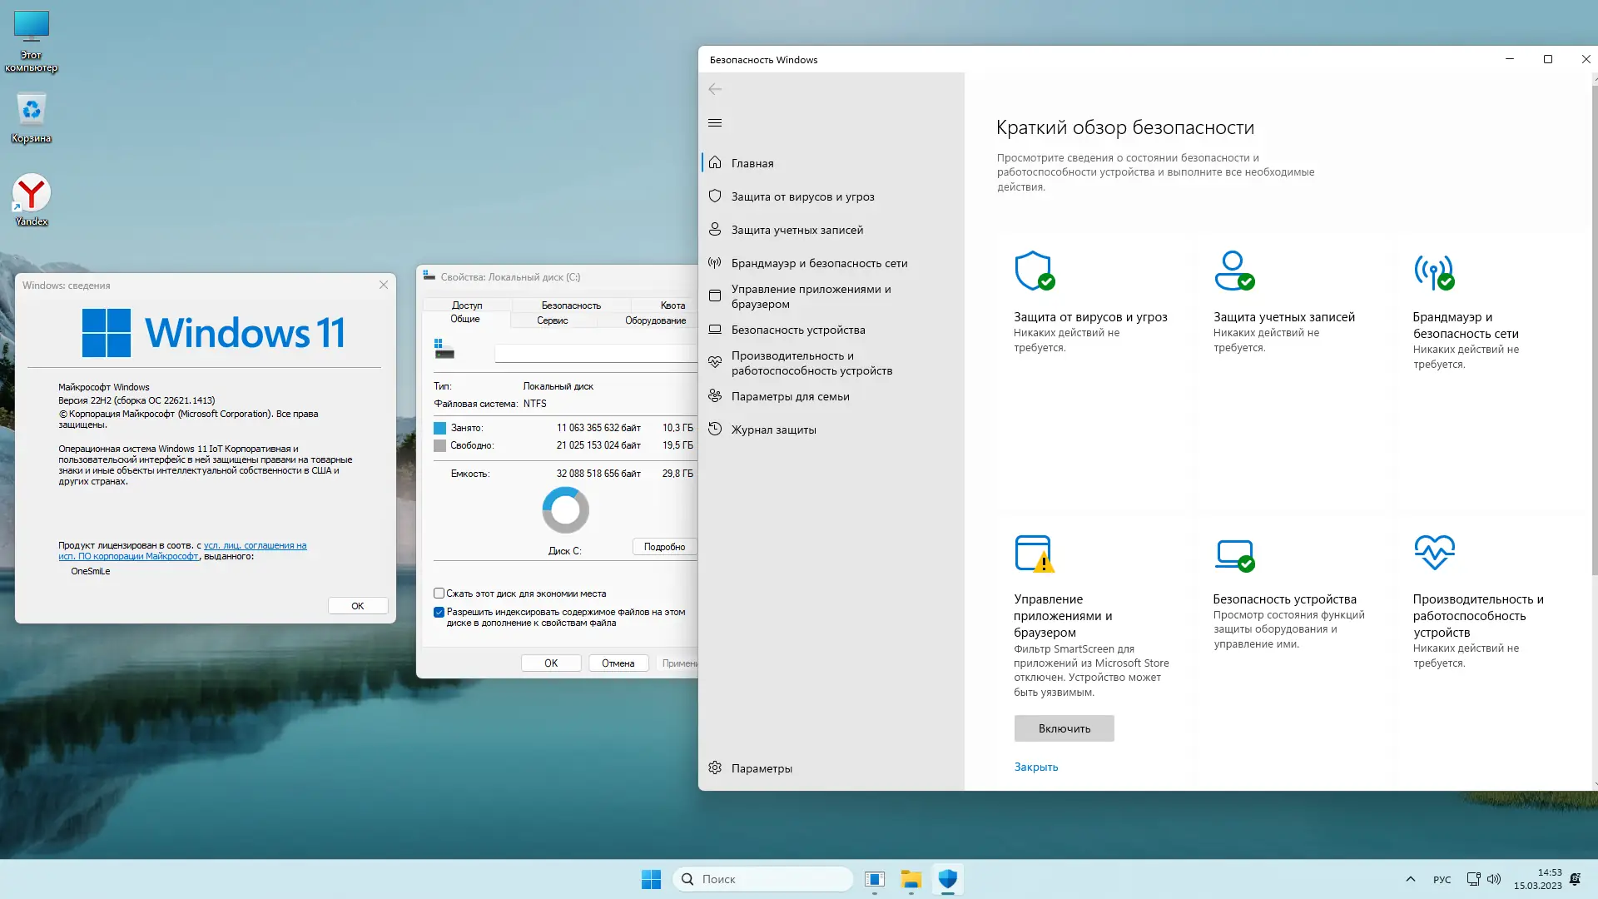Viewport: 1598px width, 899px height.
Task: Toggle the hamburger navigation menu
Action: pos(715,123)
